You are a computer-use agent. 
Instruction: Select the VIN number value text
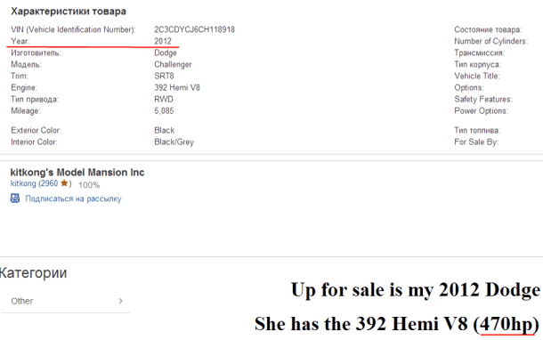click(x=194, y=29)
